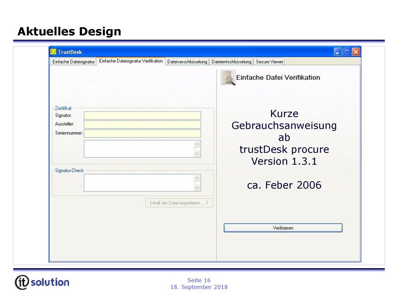Click the Signator: label
The height and width of the screenshot is (298, 398).
click(63, 115)
